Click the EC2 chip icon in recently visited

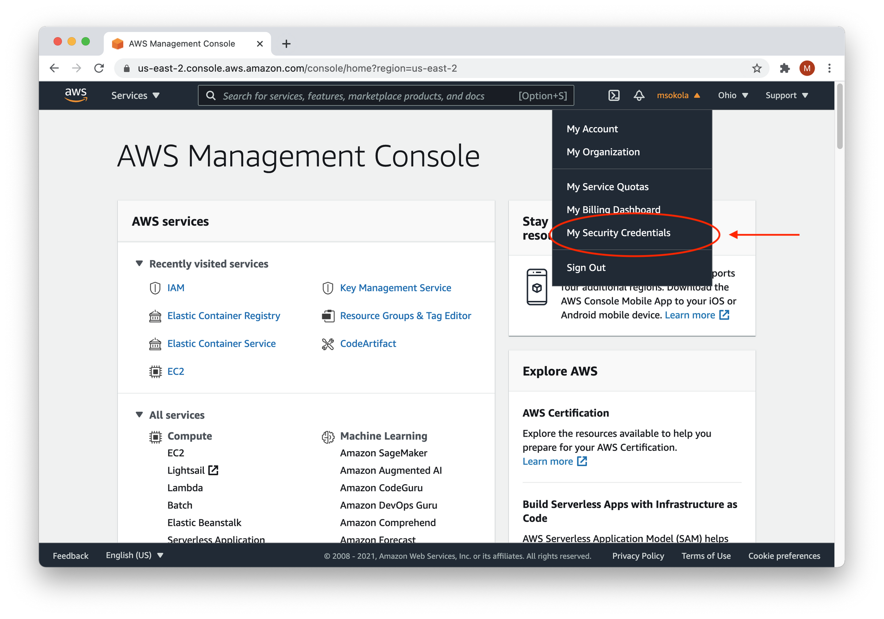click(155, 372)
